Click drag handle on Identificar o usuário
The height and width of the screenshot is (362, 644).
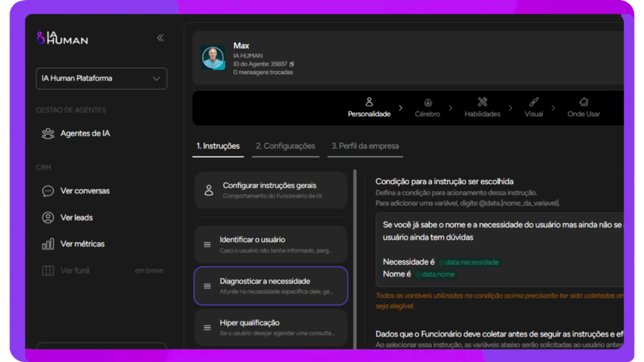click(208, 244)
